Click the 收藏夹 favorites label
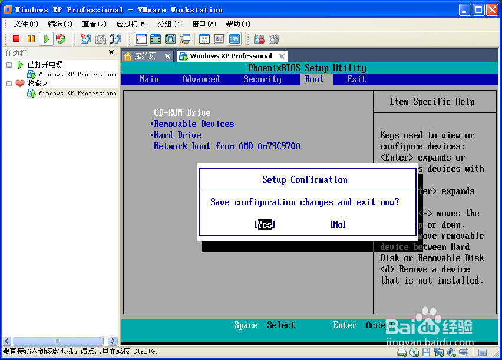 click(38, 84)
